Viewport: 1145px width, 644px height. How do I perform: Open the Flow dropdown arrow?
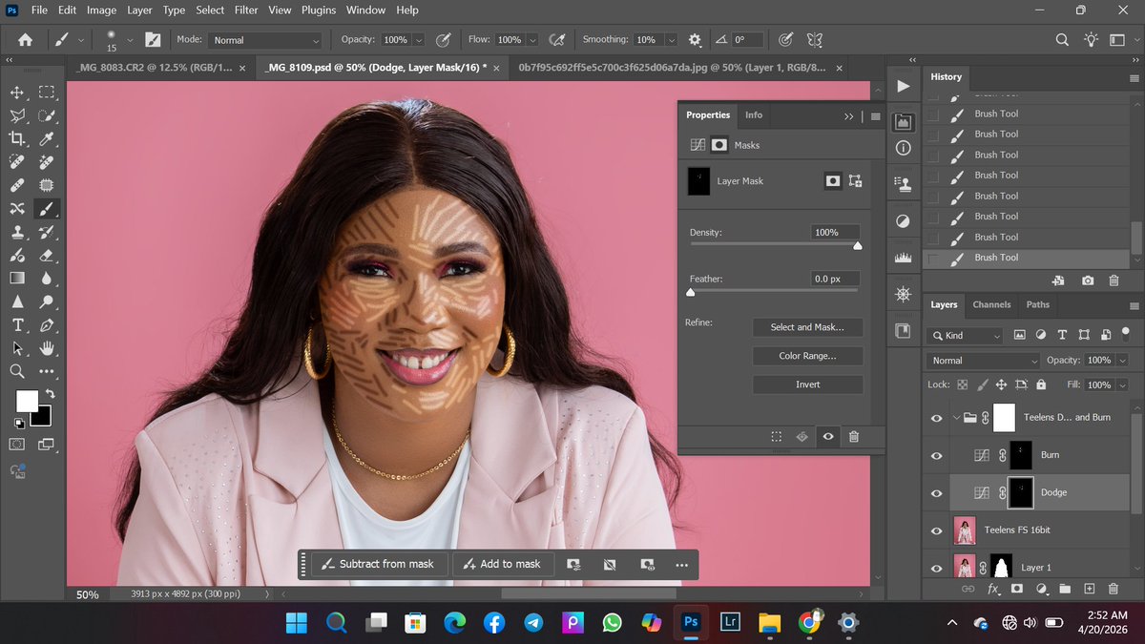point(532,40)
